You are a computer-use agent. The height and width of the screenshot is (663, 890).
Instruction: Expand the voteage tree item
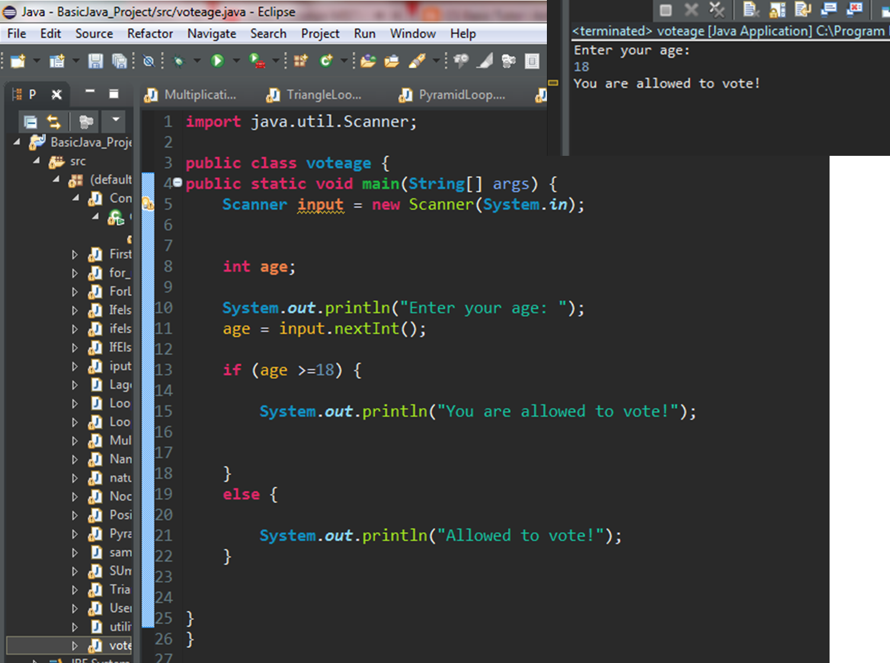tap(76, 645)
